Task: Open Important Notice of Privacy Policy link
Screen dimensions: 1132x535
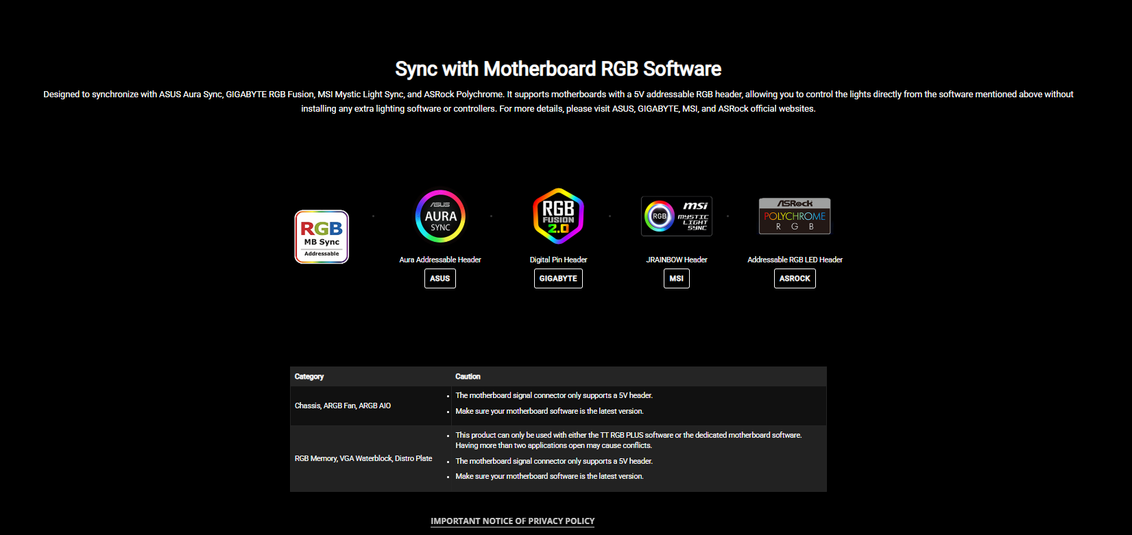Action: [x=512, y=521]
